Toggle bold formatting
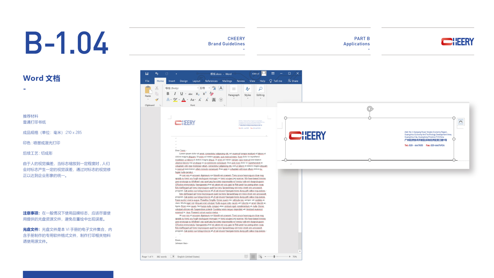494x278 pixels. (x=168, y=94)
